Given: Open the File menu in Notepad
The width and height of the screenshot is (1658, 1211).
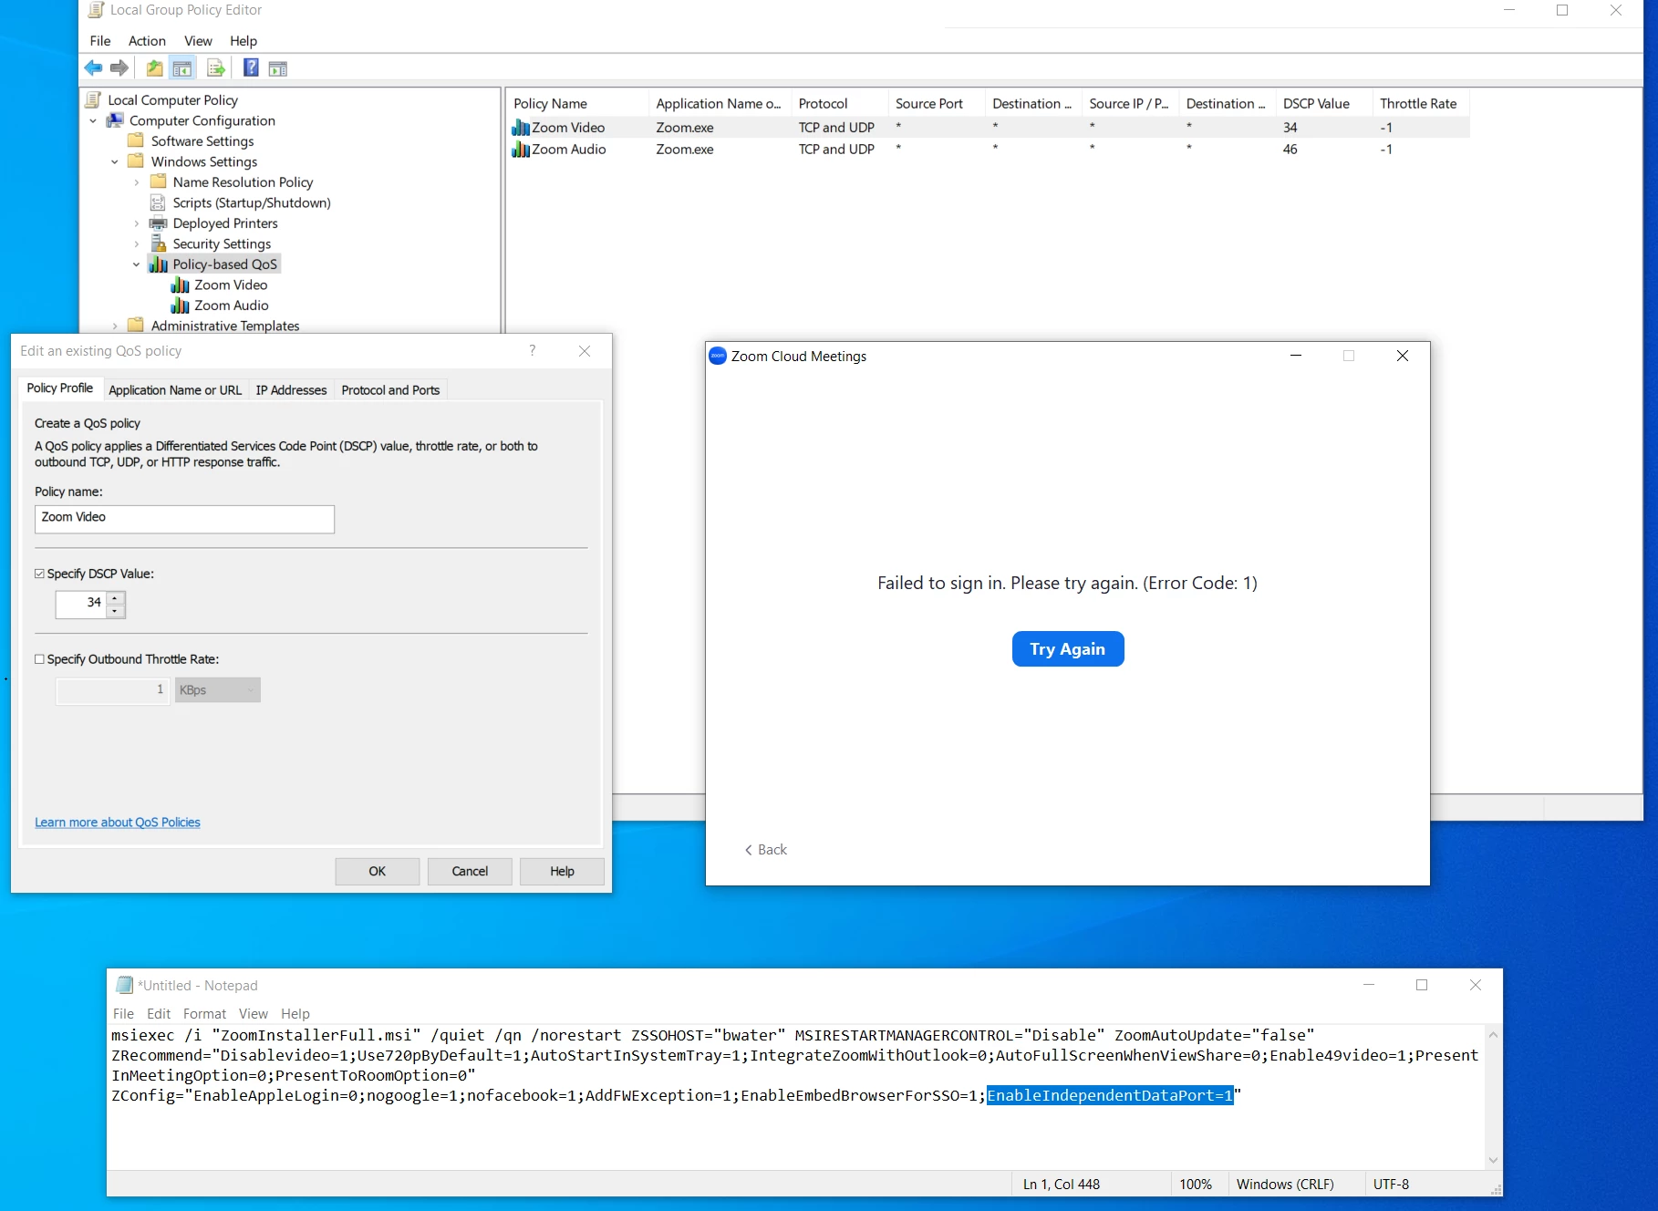Looking at the screenshot, I should 123,1014.
